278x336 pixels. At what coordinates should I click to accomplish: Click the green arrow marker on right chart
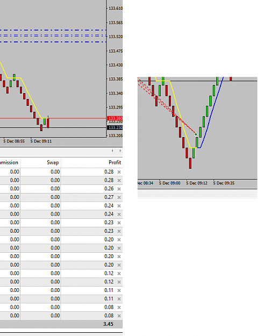(196, 134)
